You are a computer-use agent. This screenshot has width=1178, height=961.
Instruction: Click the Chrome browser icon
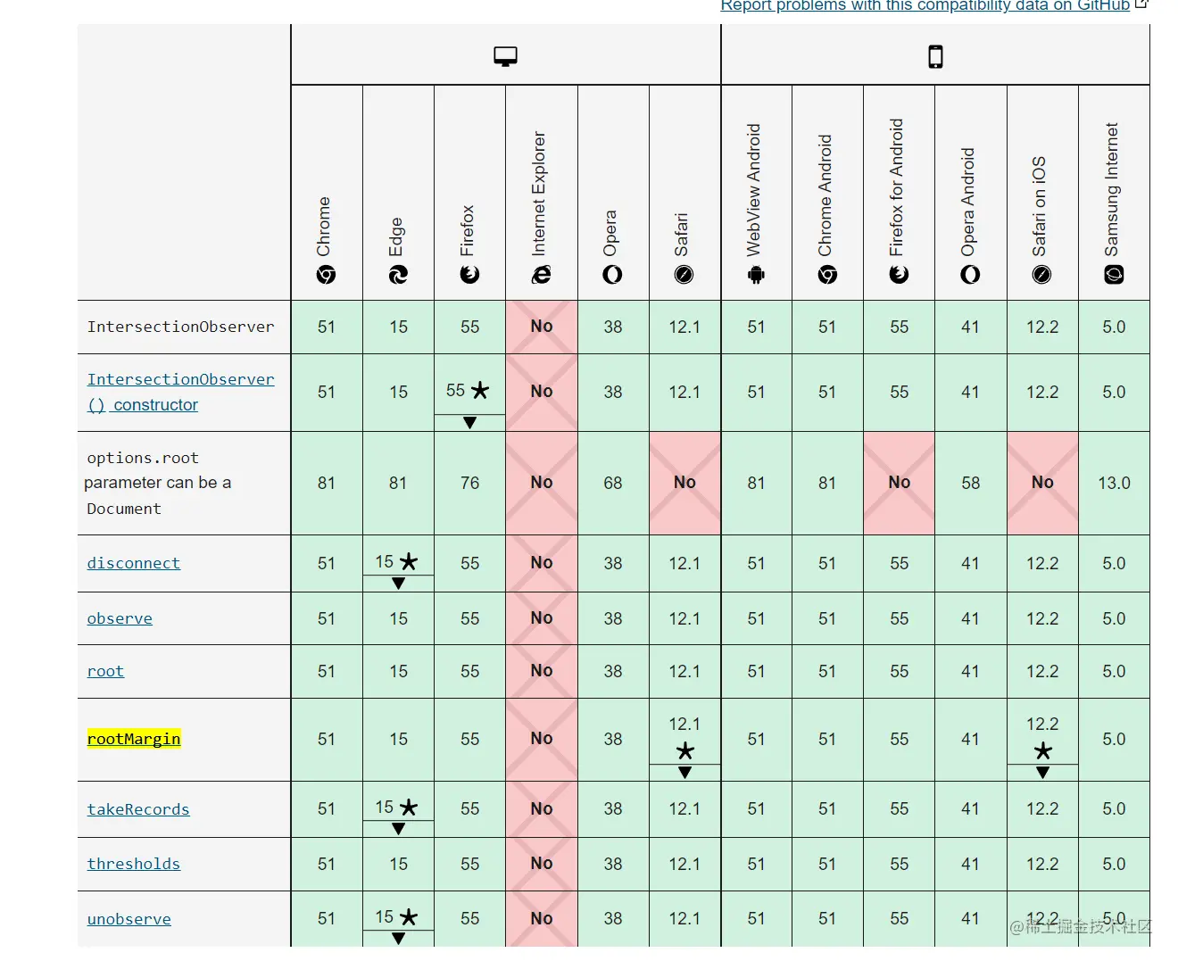pyautogui.click(x=327, y=275)
